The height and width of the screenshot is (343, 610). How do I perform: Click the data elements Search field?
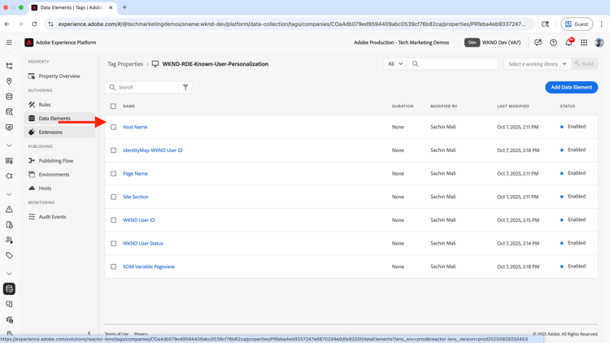tap(142, 88)
